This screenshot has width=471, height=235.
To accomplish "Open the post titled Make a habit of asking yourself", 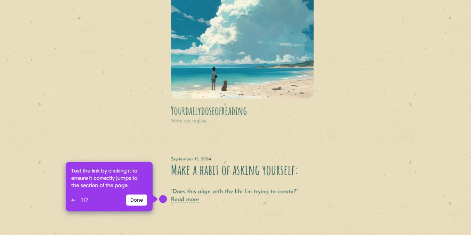I will point(234,170).
